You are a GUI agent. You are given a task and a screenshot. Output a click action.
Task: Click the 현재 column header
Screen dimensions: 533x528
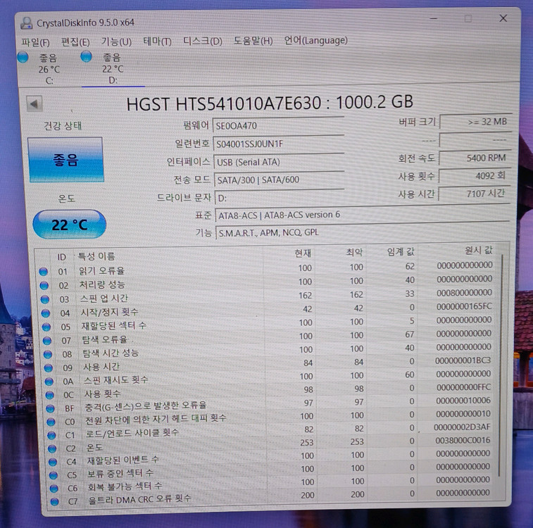tap(303, 253)
